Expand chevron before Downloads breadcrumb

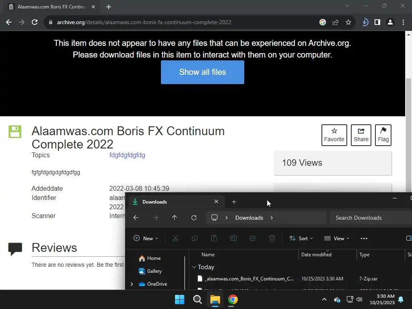click(227, 218)
